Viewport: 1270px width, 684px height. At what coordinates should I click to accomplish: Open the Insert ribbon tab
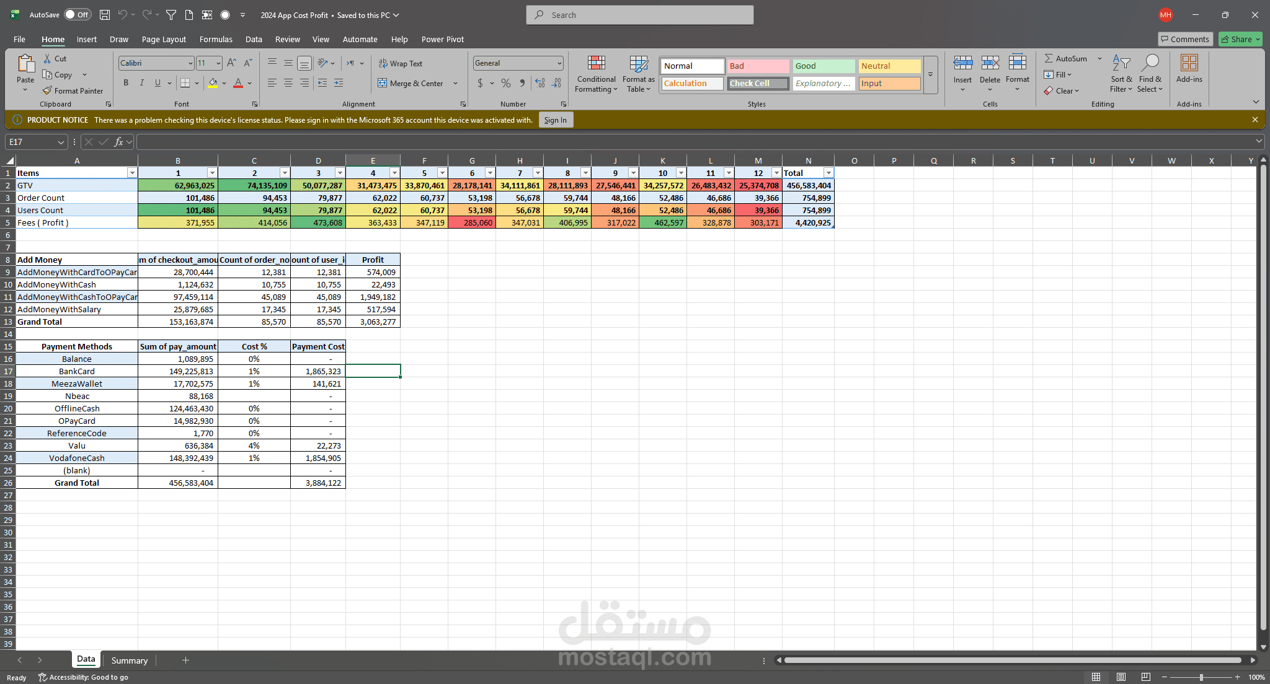[87, 39]
